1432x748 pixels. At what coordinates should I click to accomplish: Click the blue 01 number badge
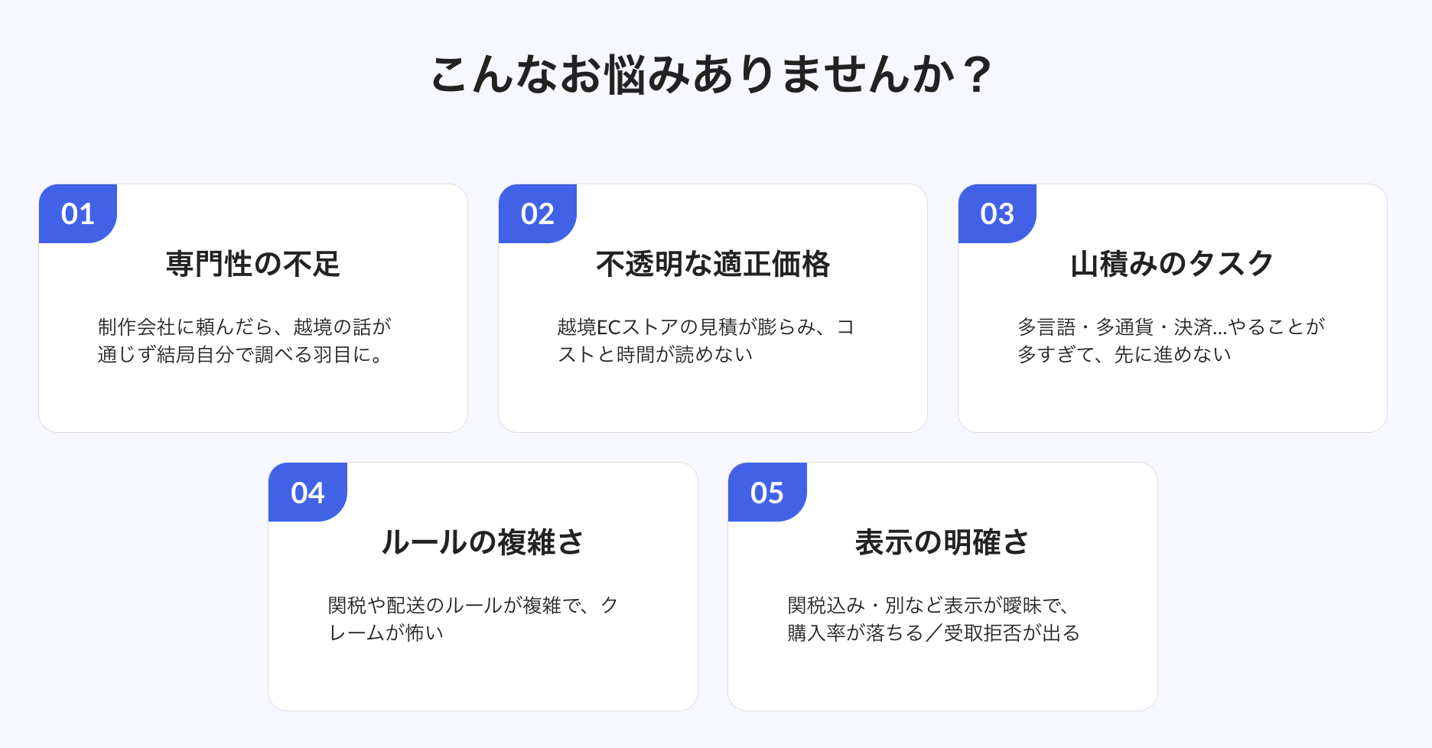[78, 213]
